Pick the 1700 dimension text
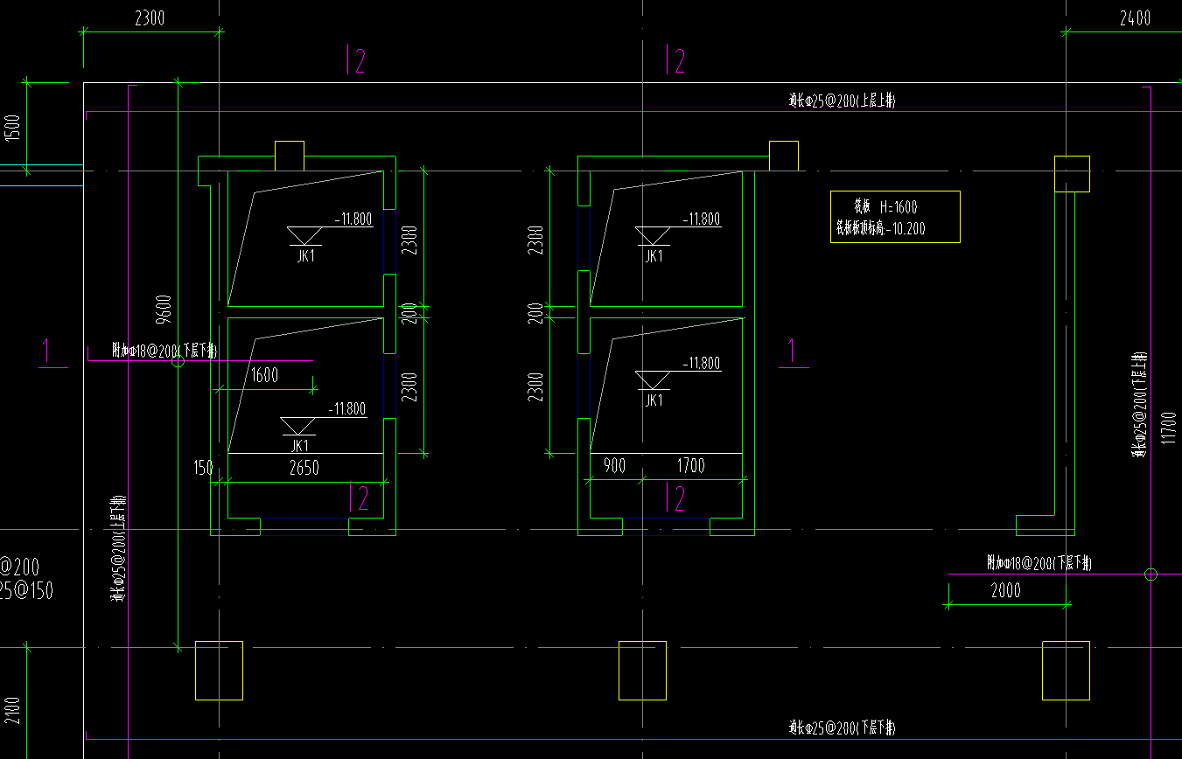 point(690,466)
